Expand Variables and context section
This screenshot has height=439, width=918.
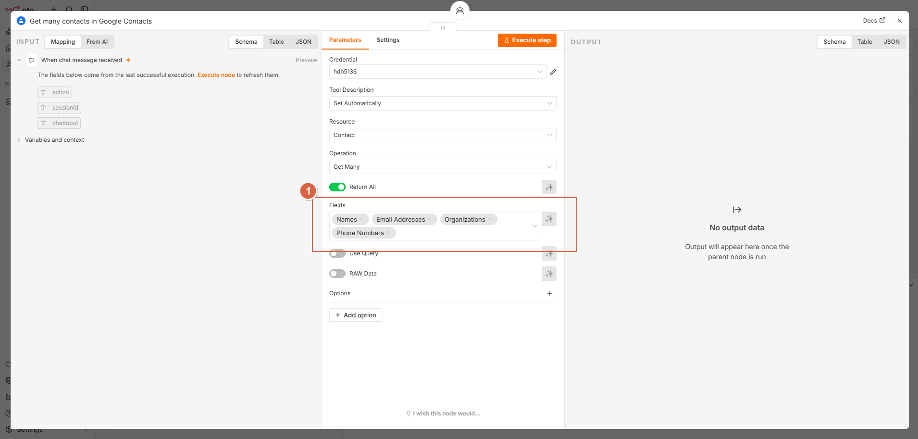[19, 140]
